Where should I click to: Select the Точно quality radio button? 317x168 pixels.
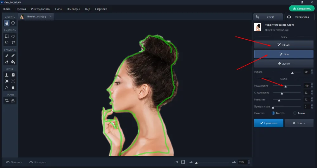295,113
